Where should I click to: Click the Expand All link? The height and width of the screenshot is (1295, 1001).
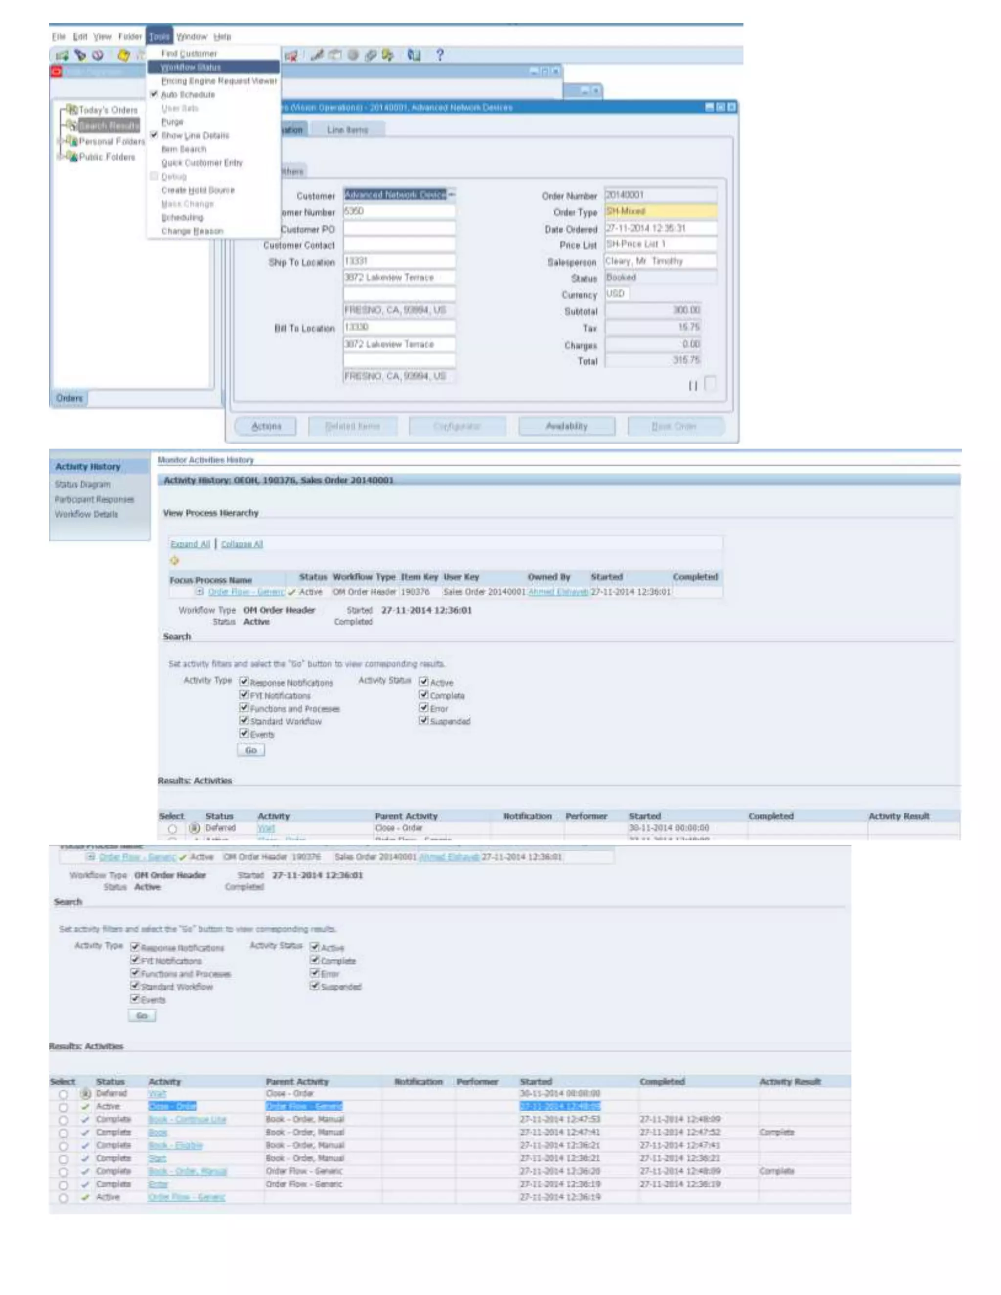point(190,544)
